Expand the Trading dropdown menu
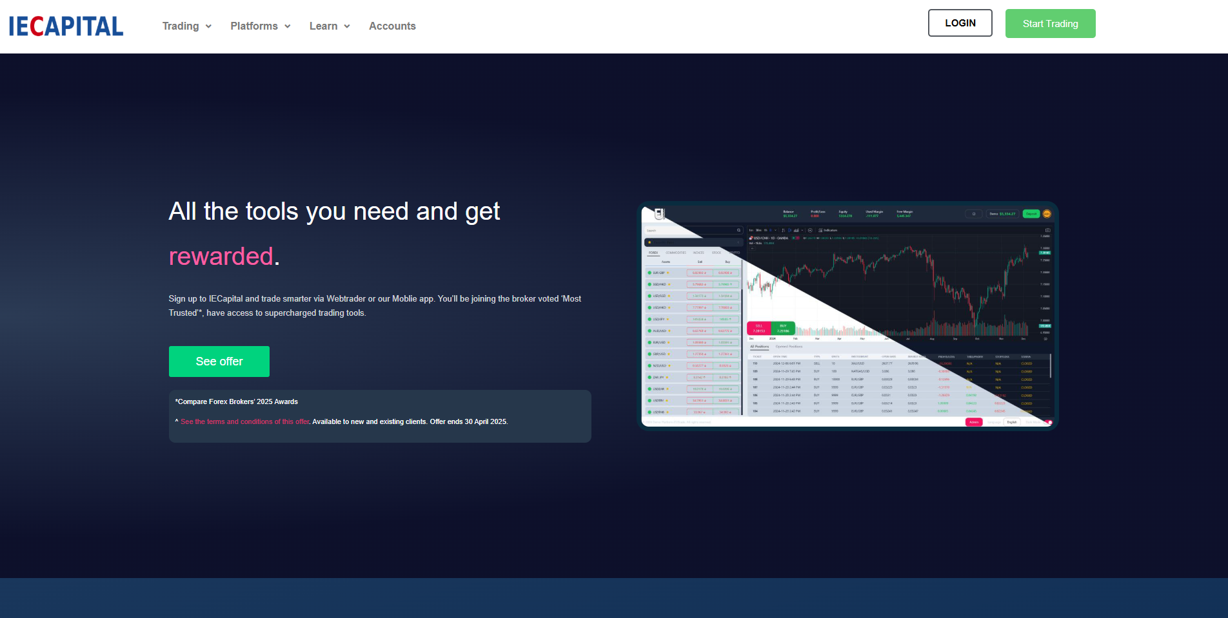1228x618 pixels. (x=187, y=26)
